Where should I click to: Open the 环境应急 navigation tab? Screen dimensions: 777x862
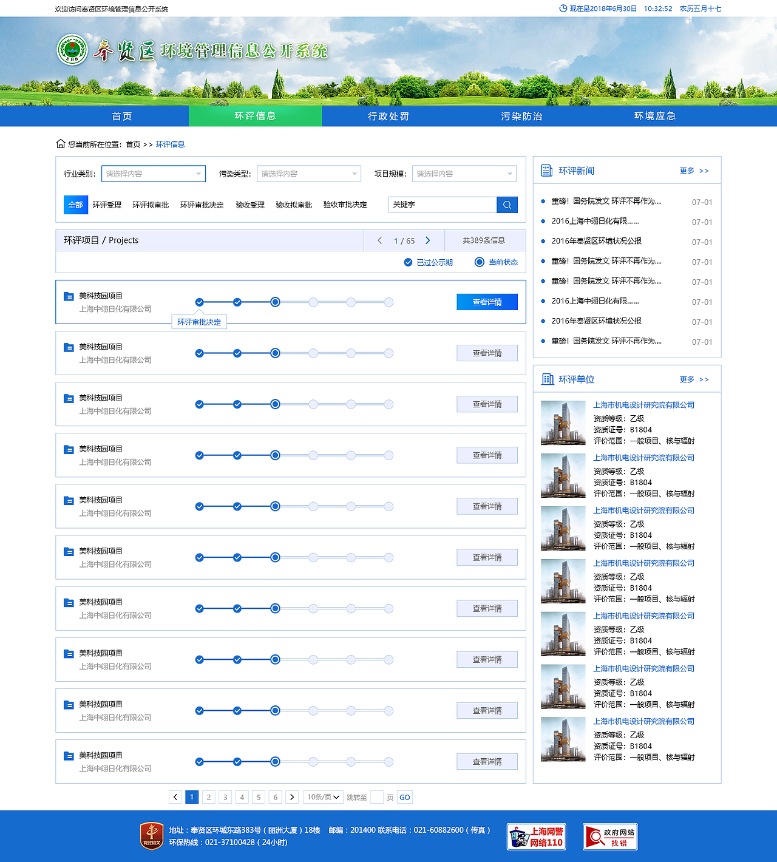(655, 116)
